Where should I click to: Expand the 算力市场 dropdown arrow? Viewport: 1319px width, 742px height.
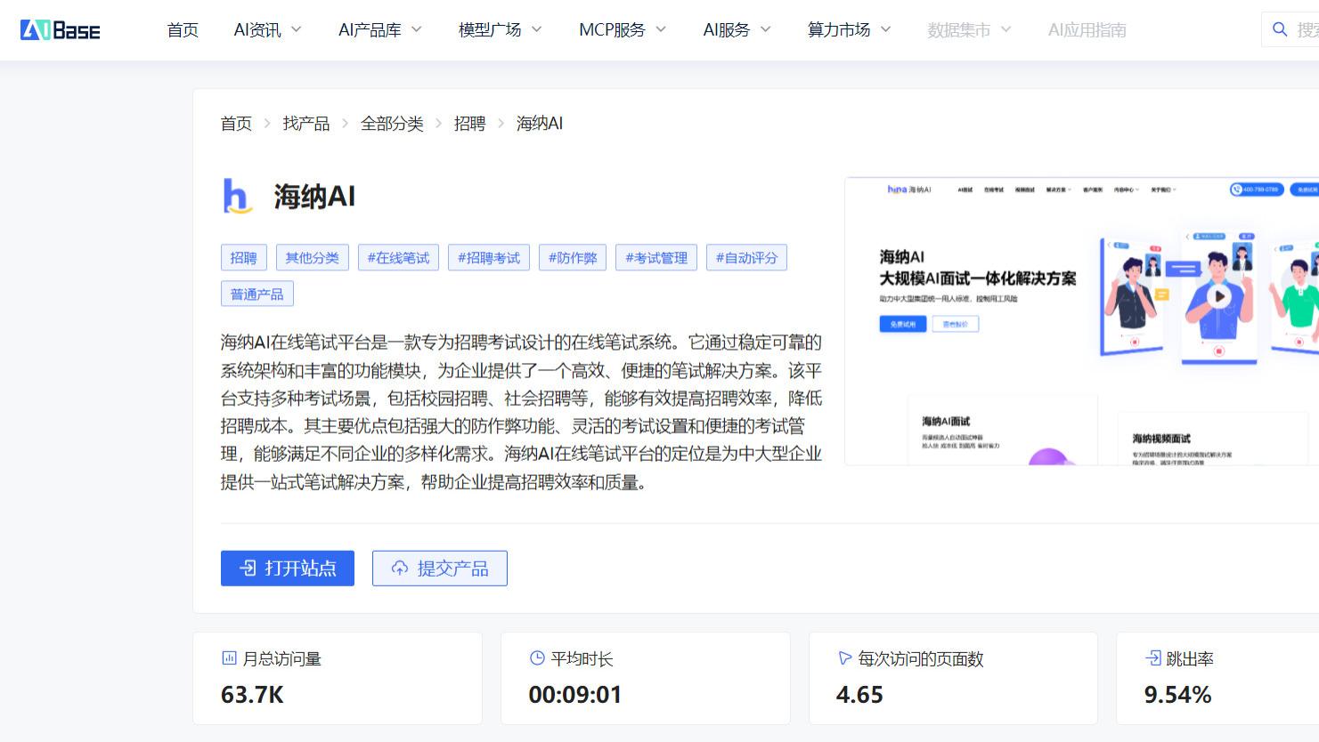click(x=886, y=29)
